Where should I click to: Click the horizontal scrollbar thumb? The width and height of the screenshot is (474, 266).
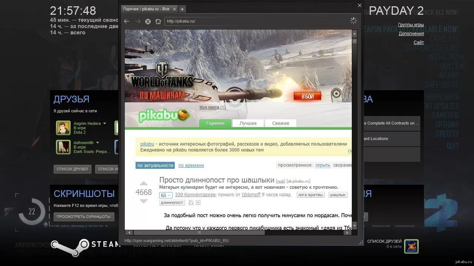tap(199, 233)
